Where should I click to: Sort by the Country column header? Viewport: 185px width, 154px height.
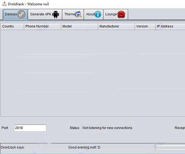click(12, 26)
